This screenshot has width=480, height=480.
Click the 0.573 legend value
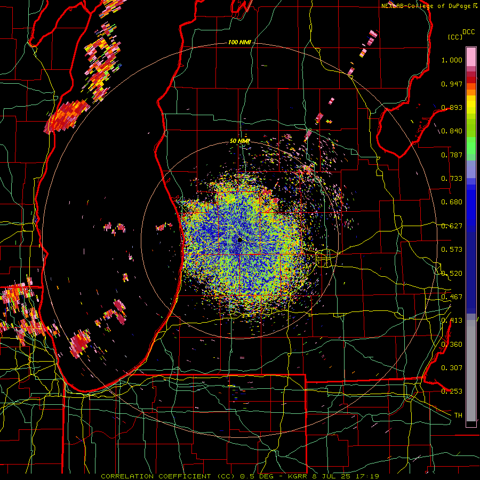[452, 250]
